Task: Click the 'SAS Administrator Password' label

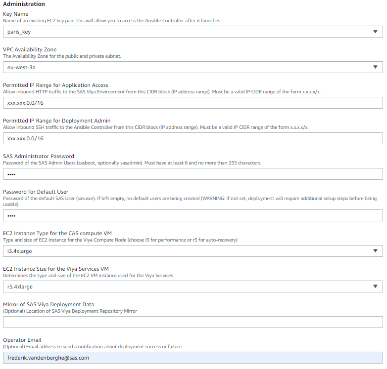Action: point(39,156)
